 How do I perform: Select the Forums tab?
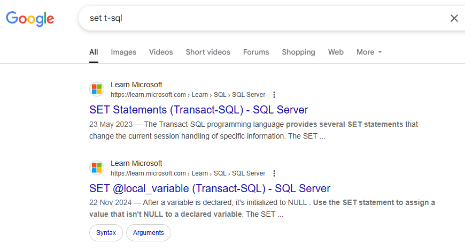256,52
